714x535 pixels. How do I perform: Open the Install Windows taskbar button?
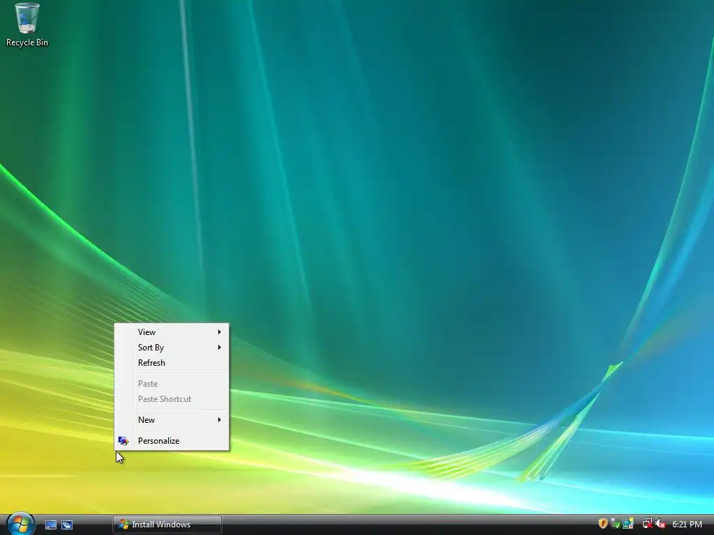click(x=167, y=525)
